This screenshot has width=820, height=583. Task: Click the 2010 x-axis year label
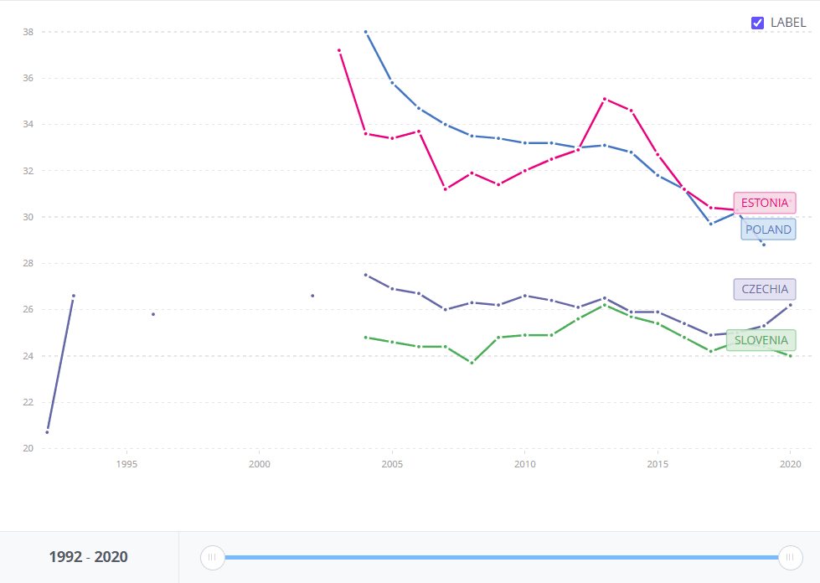(525, 463)
